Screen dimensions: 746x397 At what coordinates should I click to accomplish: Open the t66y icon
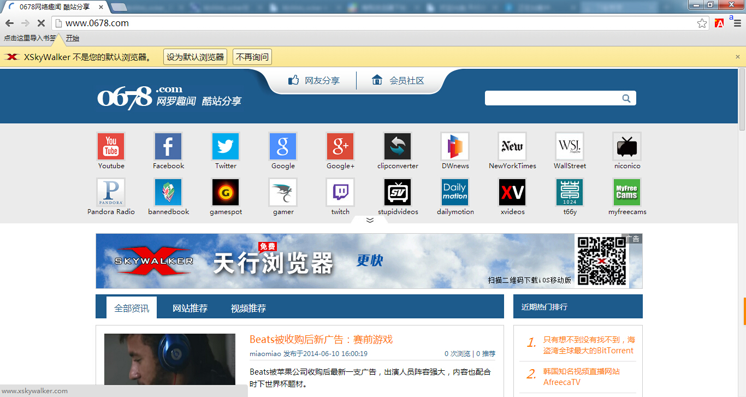(x=570, y=192)
